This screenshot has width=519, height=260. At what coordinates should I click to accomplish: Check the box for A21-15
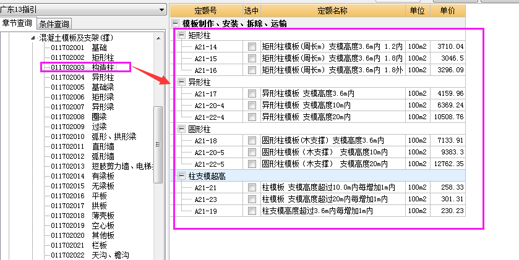click(252, 59)
